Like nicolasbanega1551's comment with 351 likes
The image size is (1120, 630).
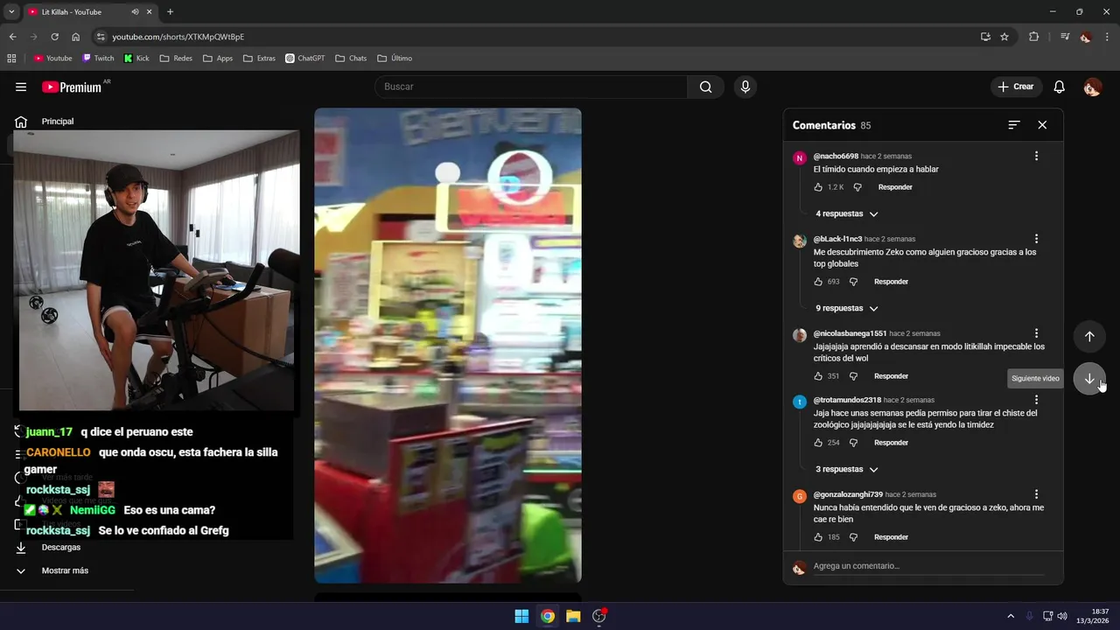tap(818, 376)
